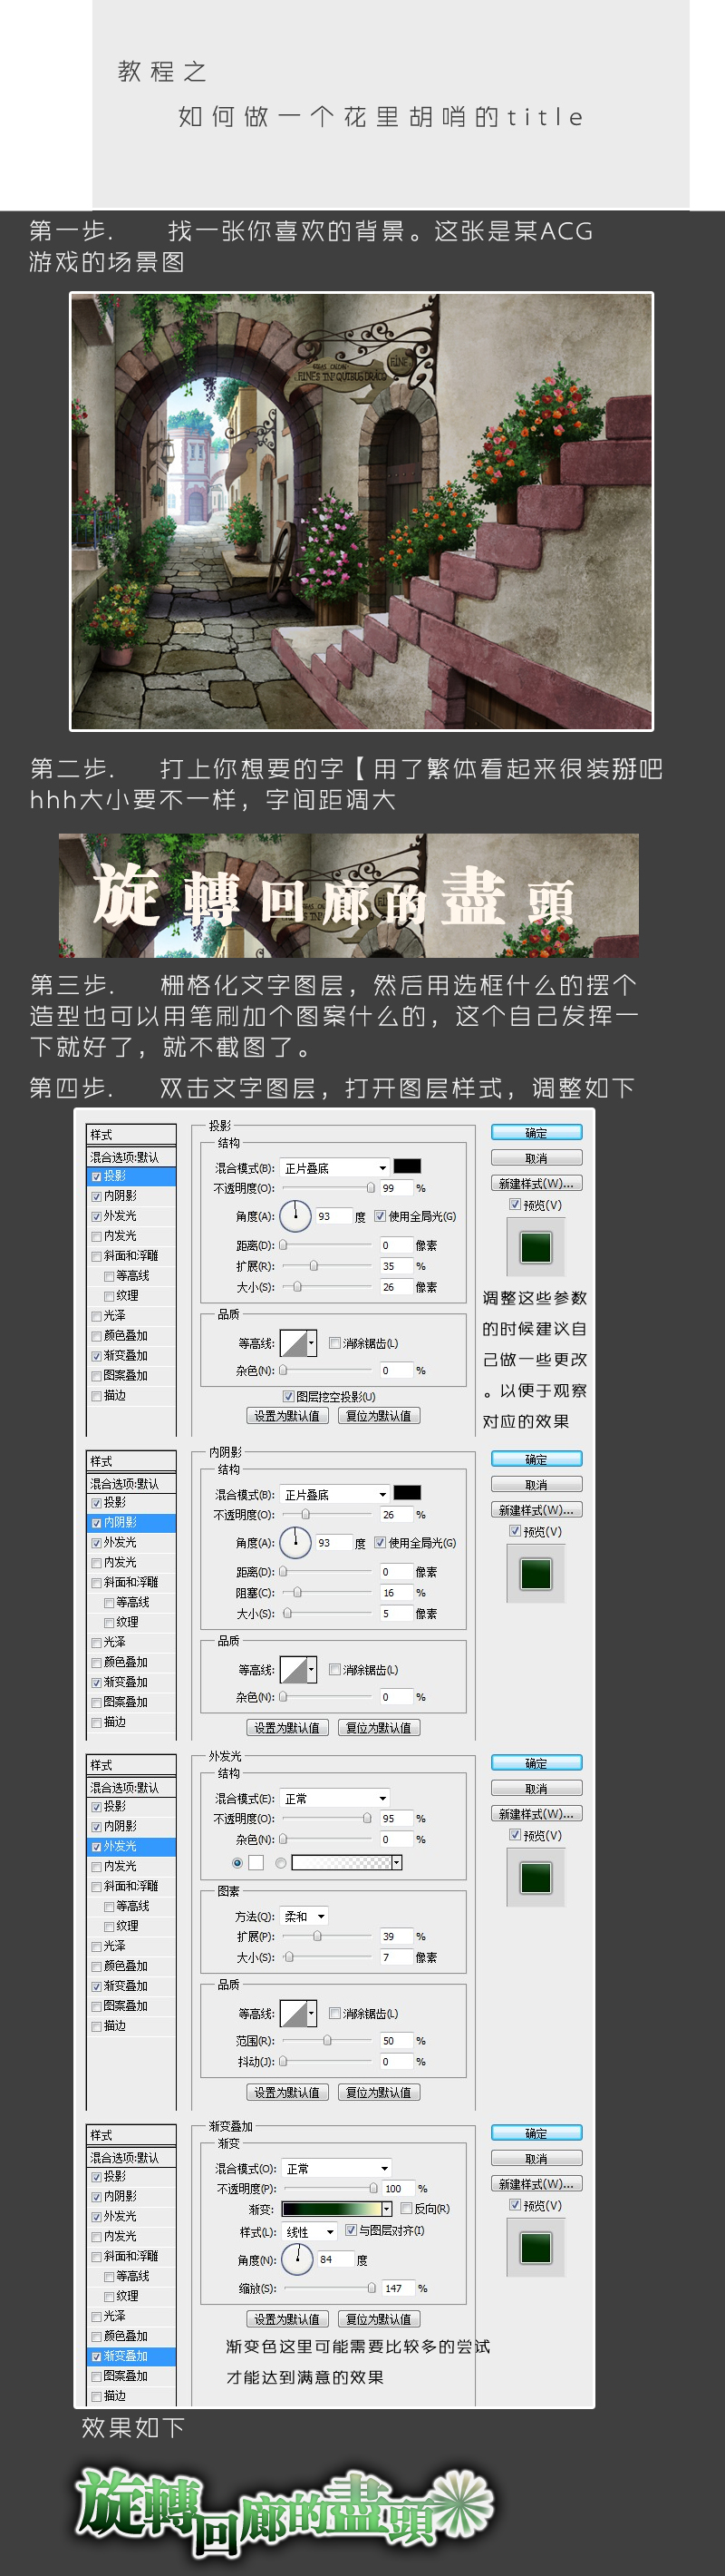Click white glow color swatch in 外发光
Screen dimensions: 725x2576
(256, 1862)
